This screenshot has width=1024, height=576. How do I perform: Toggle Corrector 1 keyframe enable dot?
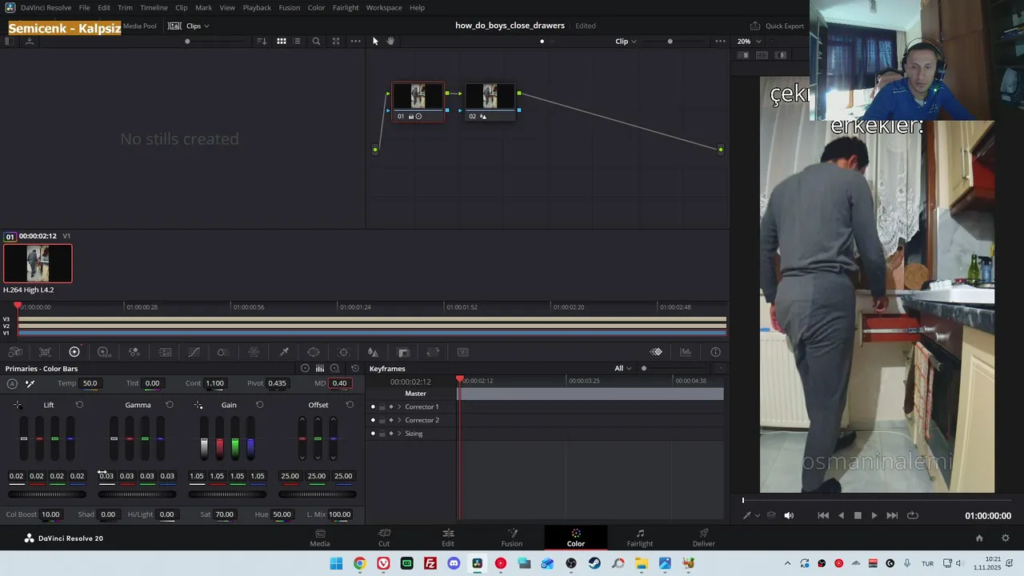coord(373,407)
